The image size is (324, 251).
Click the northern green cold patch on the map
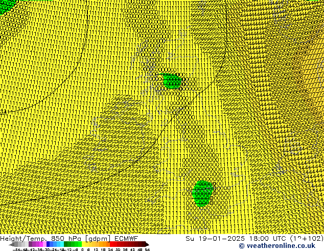(x=172, y=81)
